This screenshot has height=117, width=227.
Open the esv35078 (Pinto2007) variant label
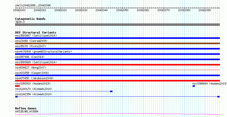click(x=31, y=46)
